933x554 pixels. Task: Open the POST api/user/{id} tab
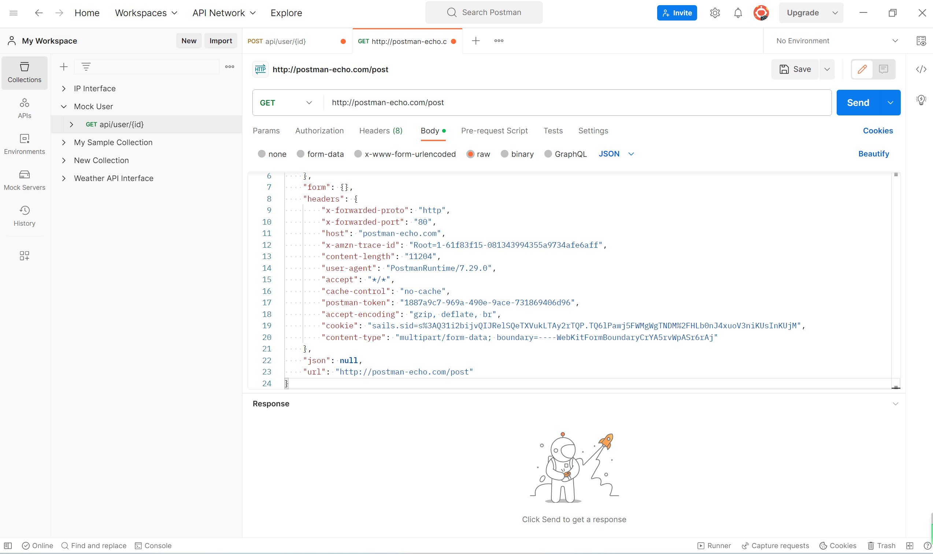[x=297, y=41]
